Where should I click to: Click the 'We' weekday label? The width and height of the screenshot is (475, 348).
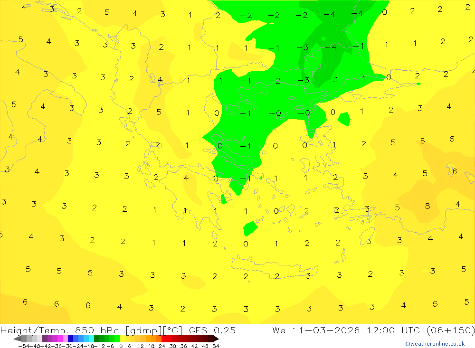point(279,330)
